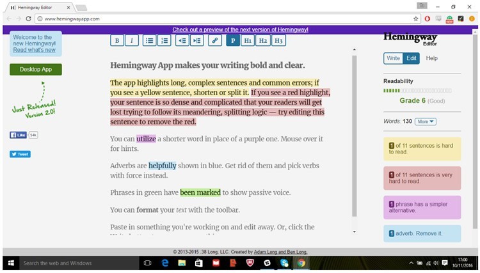Go forward with the browser forward arrow

click(x=19, y=19)
